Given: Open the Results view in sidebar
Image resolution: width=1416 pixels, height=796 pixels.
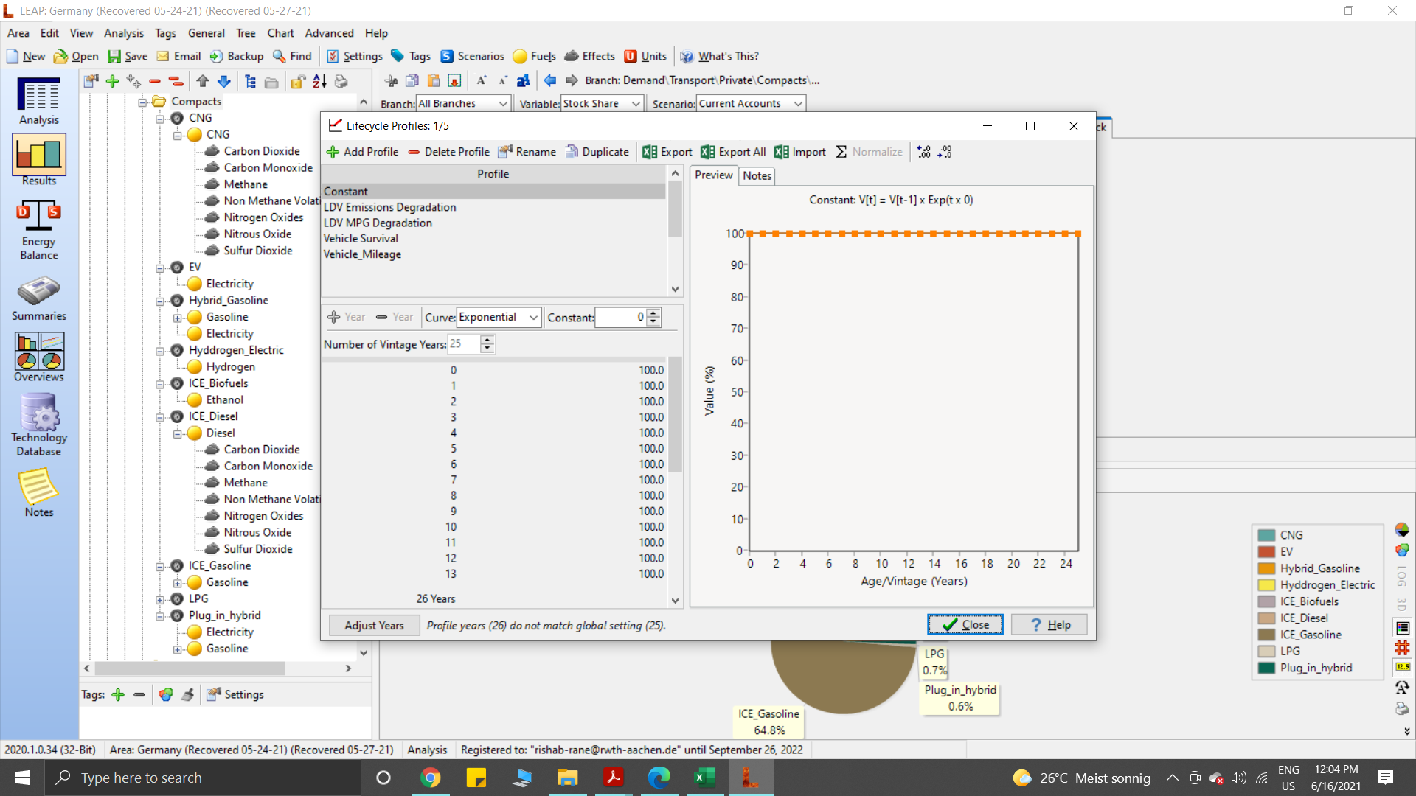Looking at the screenshot, I should (38, 160).
